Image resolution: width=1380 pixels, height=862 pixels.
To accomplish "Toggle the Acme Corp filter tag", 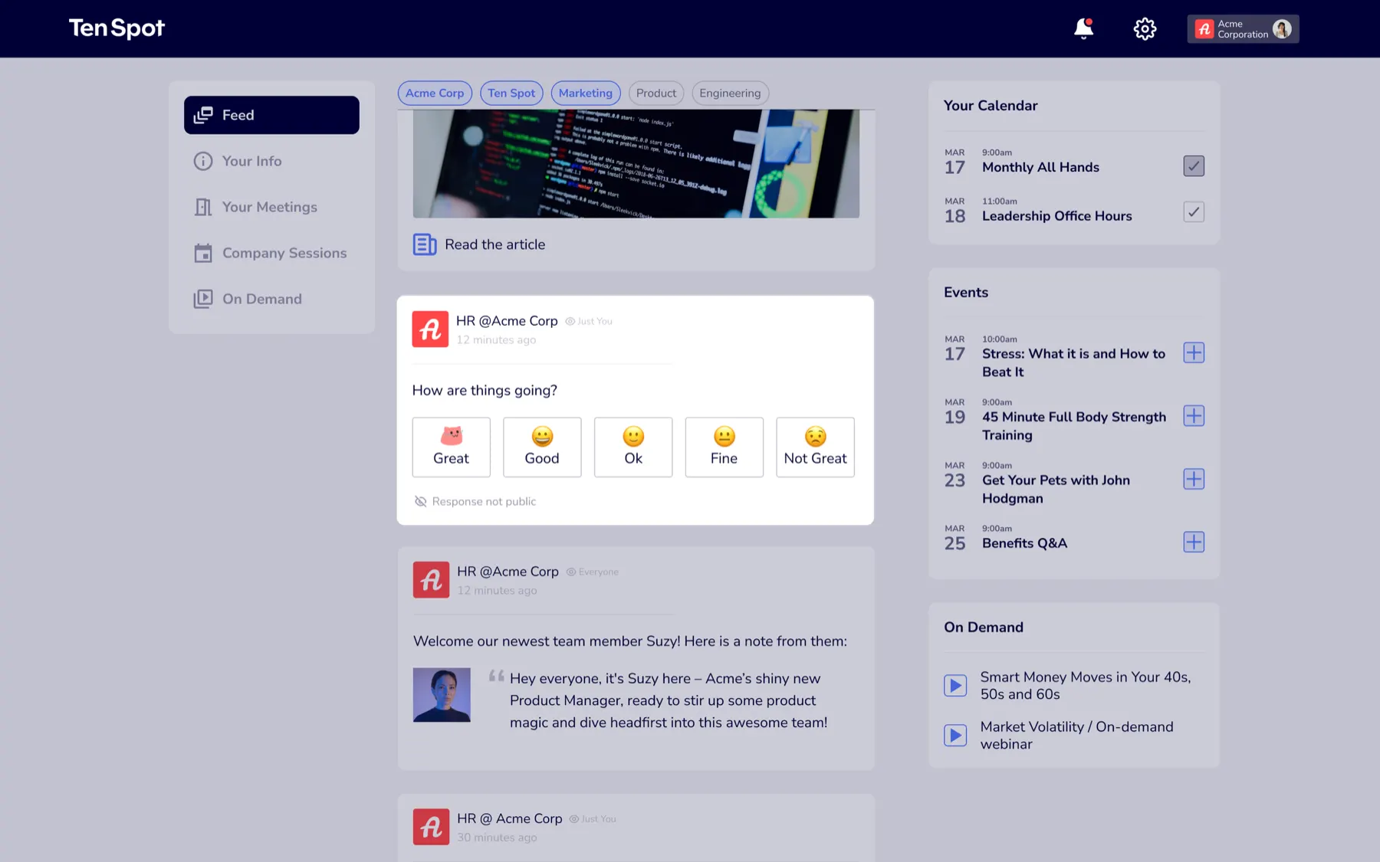I will click(x=435, y=93).
